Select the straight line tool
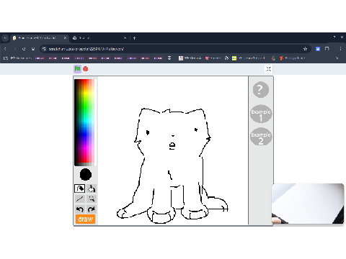This screenshot has width=346, height=259. [x=80, y=199]
